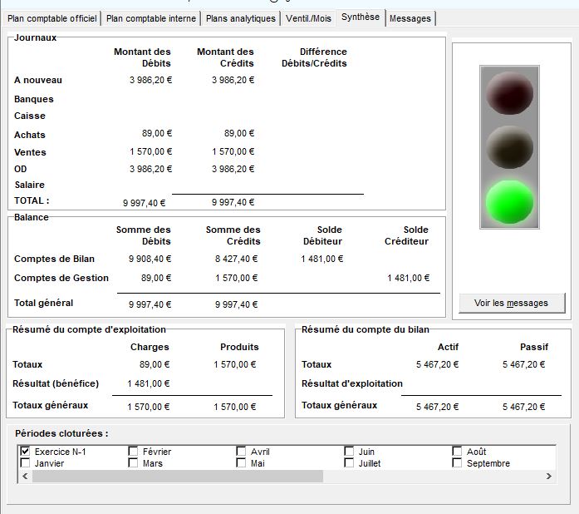The image size is (579, 514).
Task: Switch to Plan comptable interne tab
Action: [151, 18]
